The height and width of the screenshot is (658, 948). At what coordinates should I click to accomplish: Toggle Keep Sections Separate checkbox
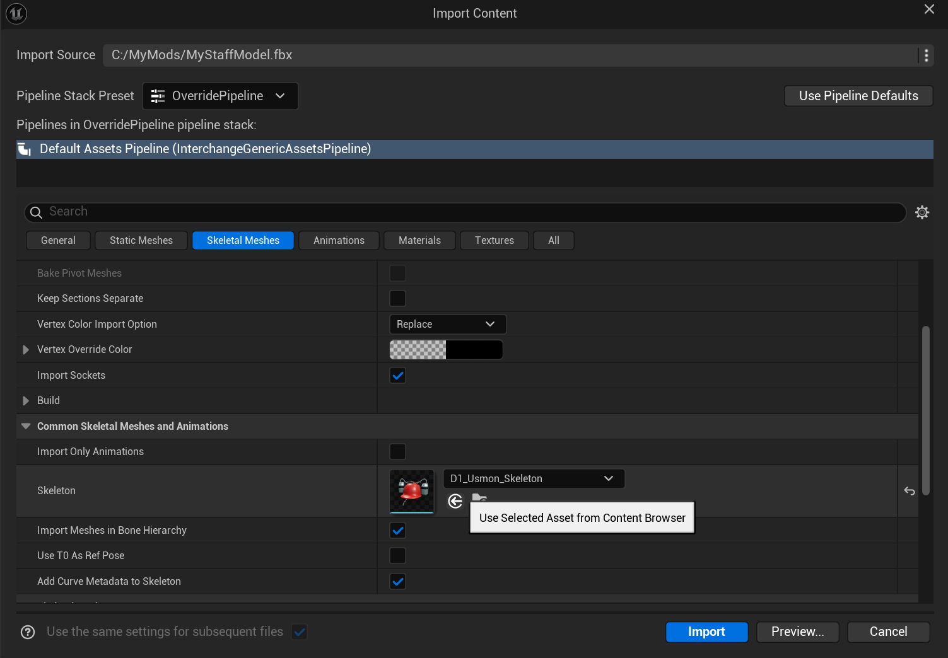coord(397,299)
